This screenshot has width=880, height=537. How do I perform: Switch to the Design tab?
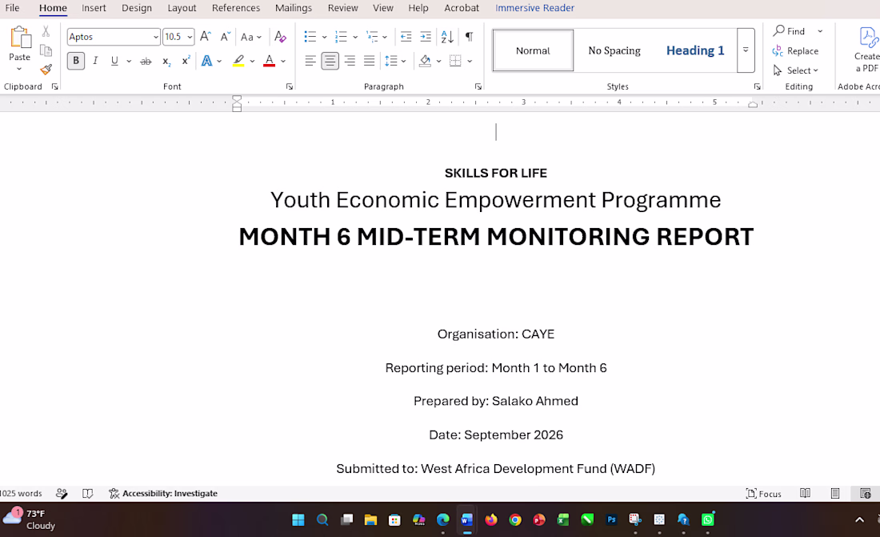tap(137, 8)
